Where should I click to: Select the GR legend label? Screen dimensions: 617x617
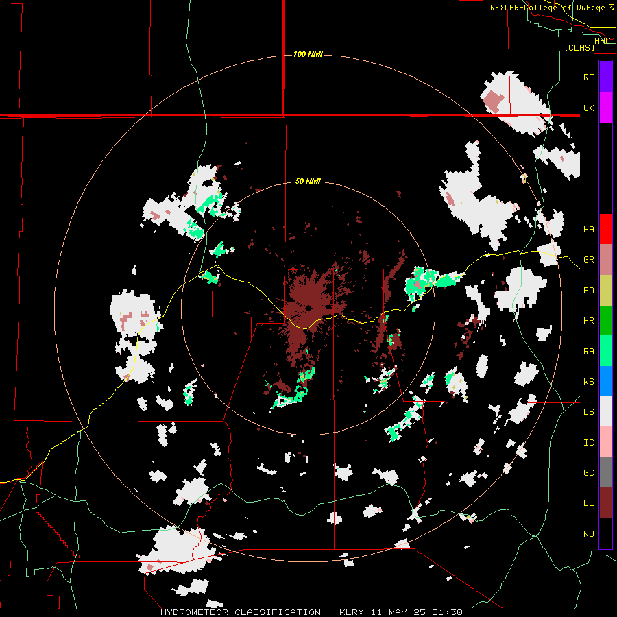point(588,260)
